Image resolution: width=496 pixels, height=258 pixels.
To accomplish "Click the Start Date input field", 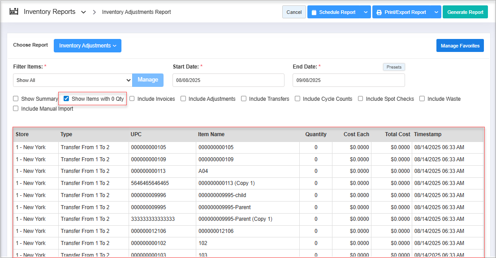I will point(228,80).
